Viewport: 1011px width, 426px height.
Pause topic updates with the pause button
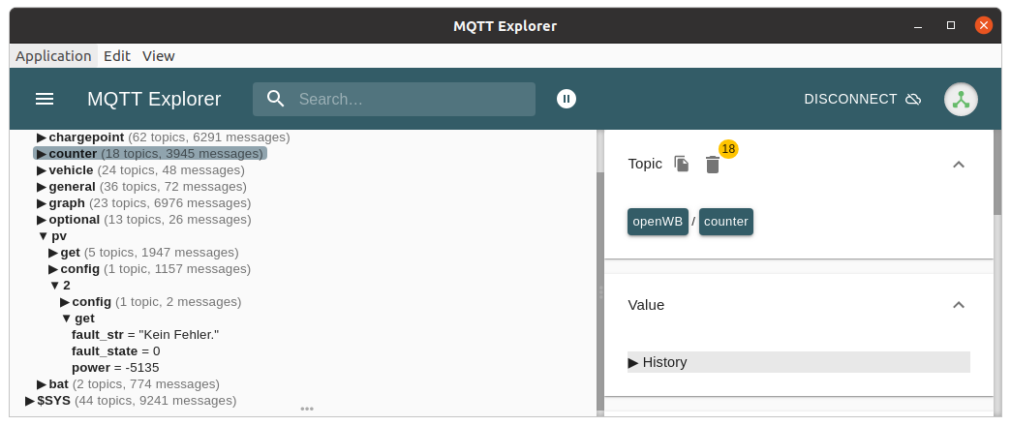click(x=567, y=99)
